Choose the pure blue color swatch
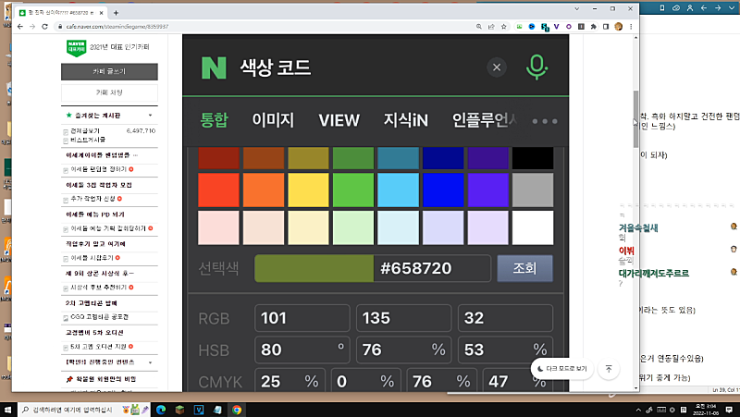740x417 pixels. pos(443,190)
